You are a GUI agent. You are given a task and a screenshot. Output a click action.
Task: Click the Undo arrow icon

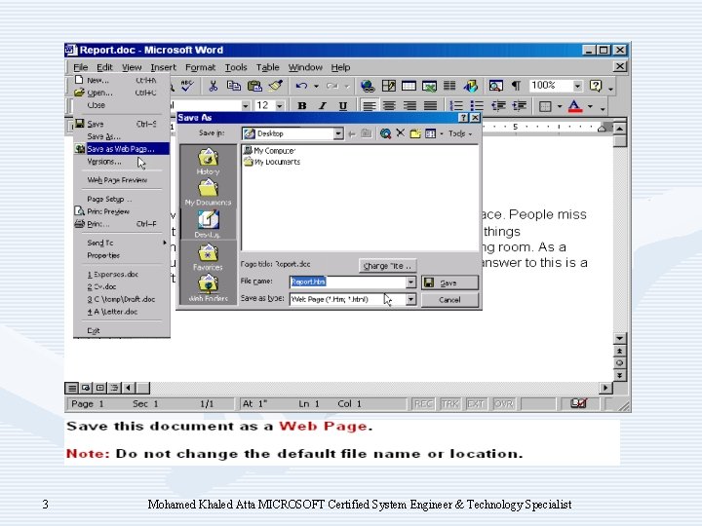tap(301, 86)
